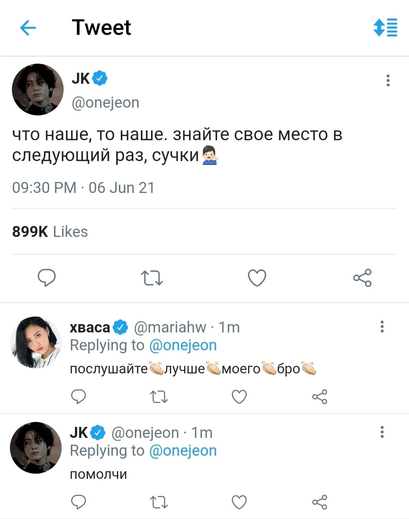Viewport: 409px width, 519px height.
Task: Retweet JK's помолчи reply
Action: coord(159,502)
